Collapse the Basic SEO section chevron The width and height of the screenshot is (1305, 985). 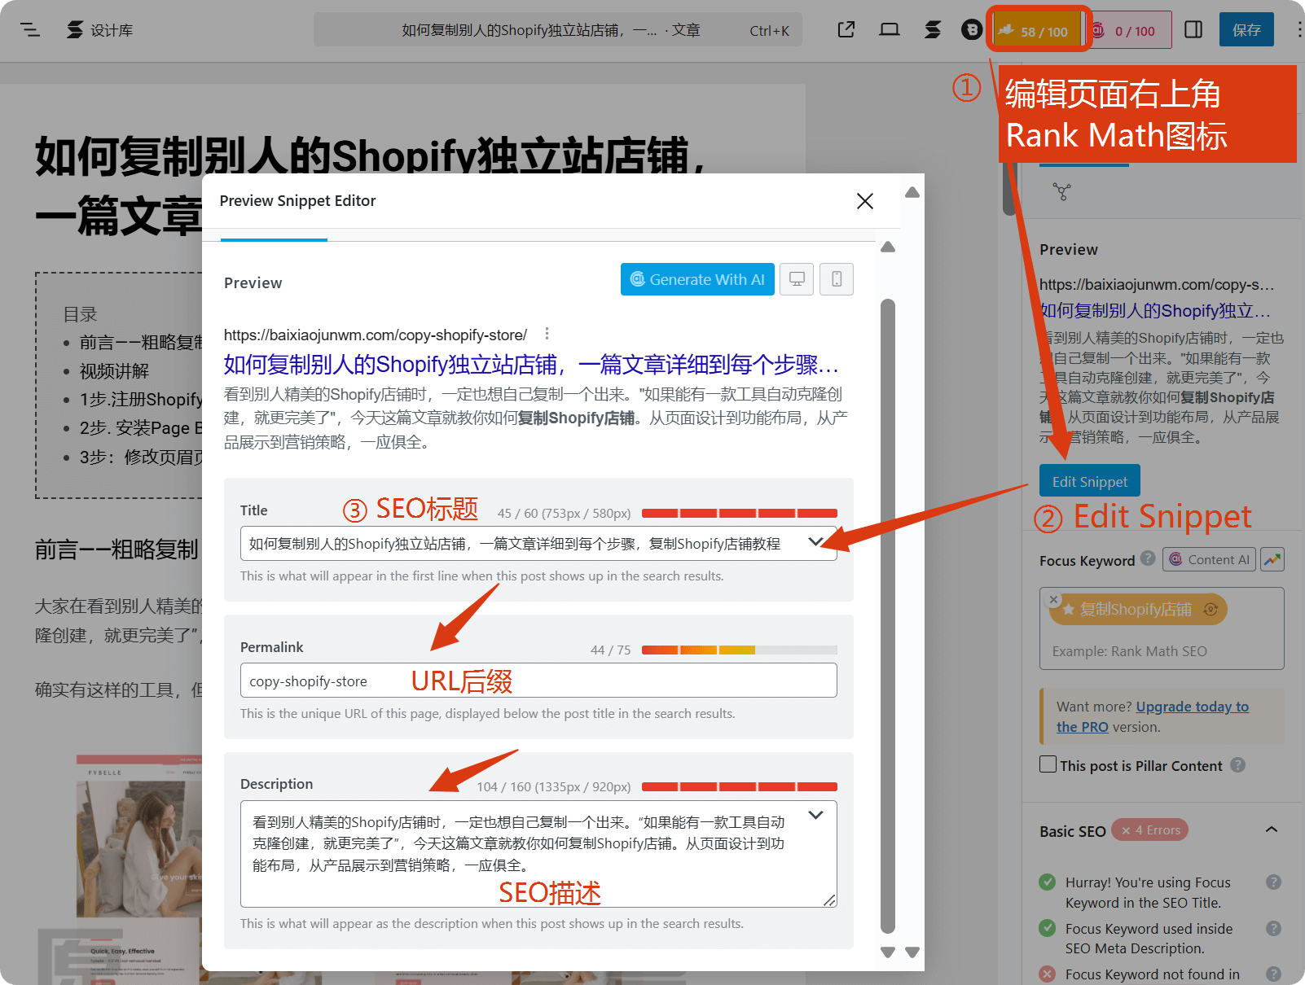pyautogui.click(x=1272, y=830)
